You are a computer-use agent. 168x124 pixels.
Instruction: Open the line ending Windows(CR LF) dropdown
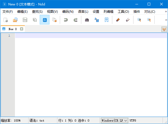pyautogui.click(x=114, y=120)
